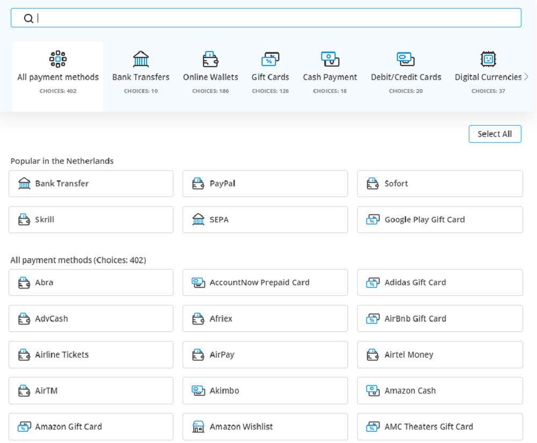Viewport: 537px width, 443px height.
Task: Pick AdvCash payment method
Action: tap(91, 318)
